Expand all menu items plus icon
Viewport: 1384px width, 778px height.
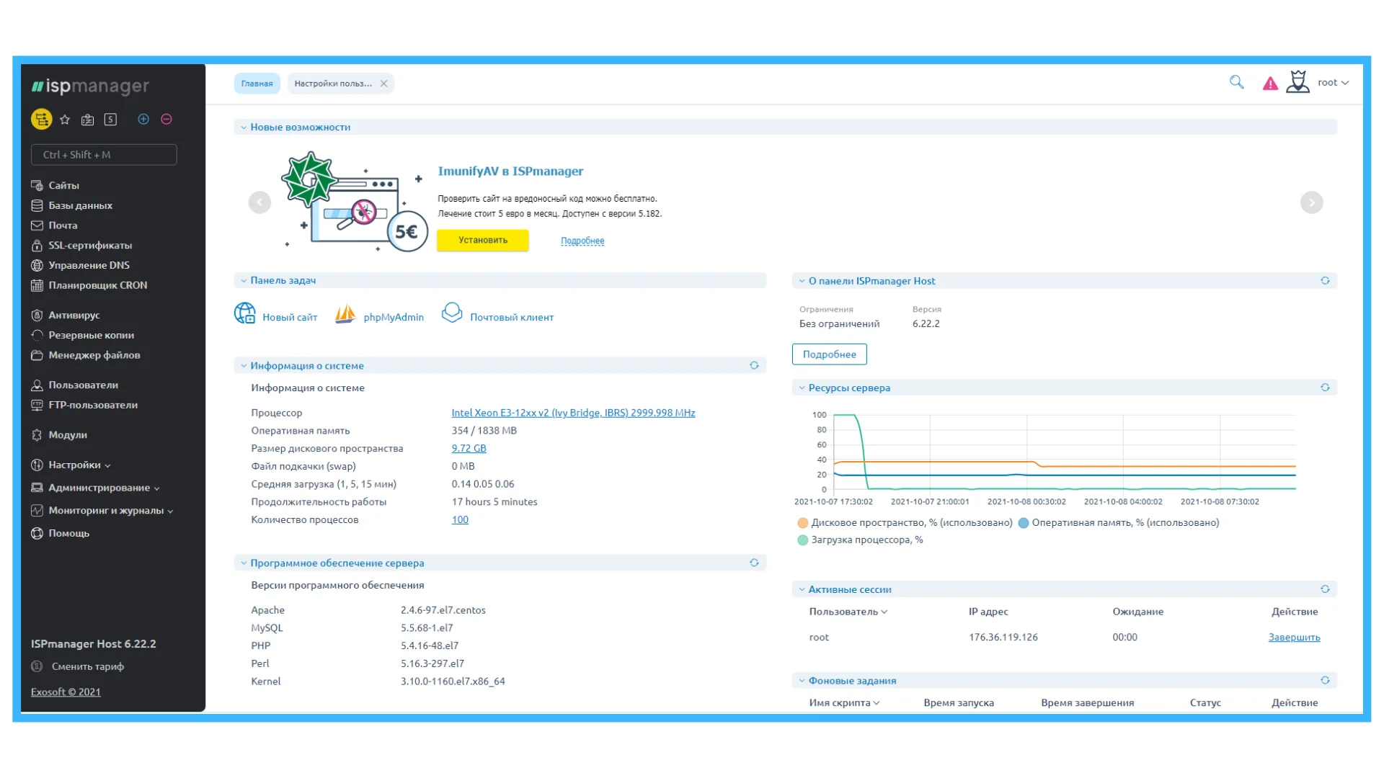(143, 120)
